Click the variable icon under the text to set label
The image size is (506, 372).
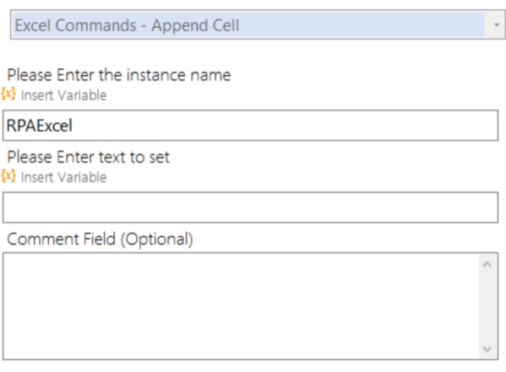coord(8,176)
